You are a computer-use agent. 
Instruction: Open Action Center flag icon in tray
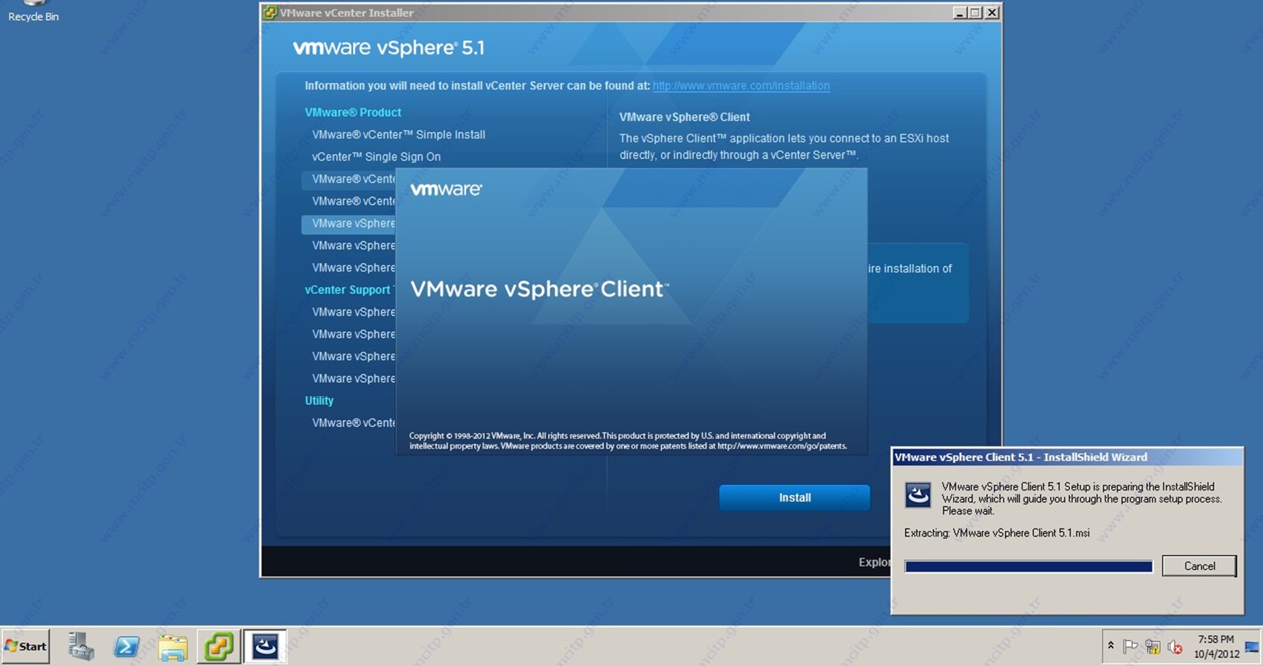point(1130,647)
